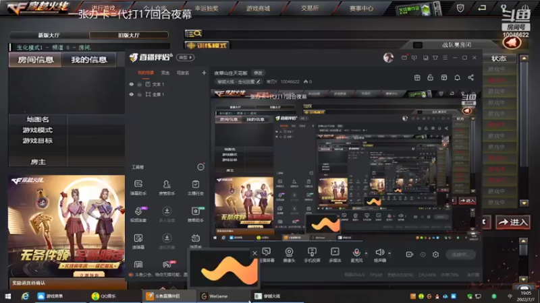Toggle the padlock icon in 直播伴侣 room bar
The image size is (540, 303).
point(430,77)
